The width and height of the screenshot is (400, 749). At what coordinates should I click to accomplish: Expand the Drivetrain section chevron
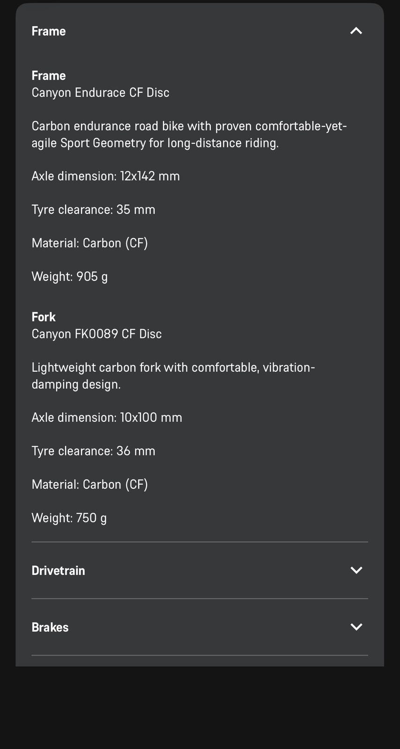pyautogui.click(x=356, y=570)
